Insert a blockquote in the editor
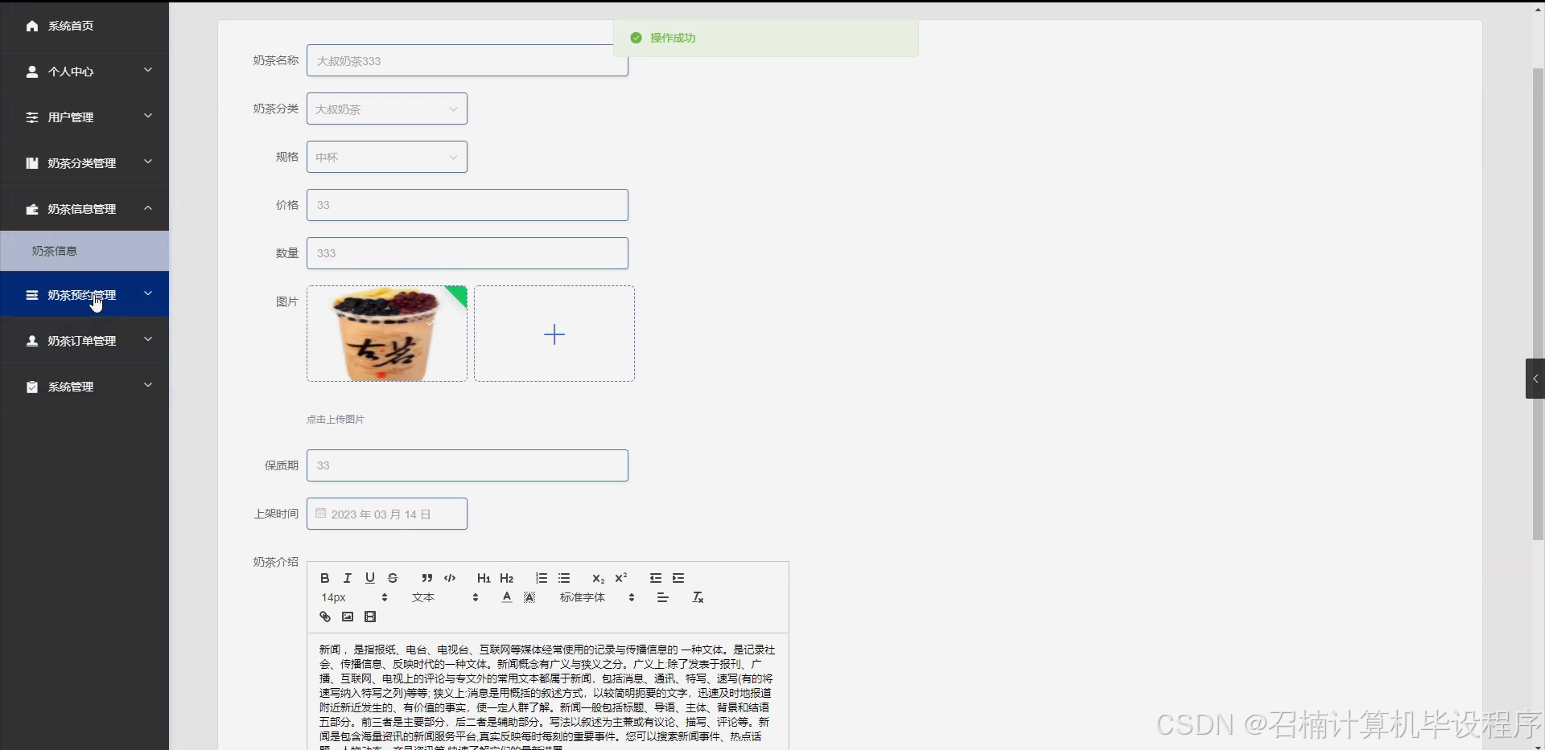The width and height of the screenshot is (1545, 750). pyautogui.click(x=427, y=578)
